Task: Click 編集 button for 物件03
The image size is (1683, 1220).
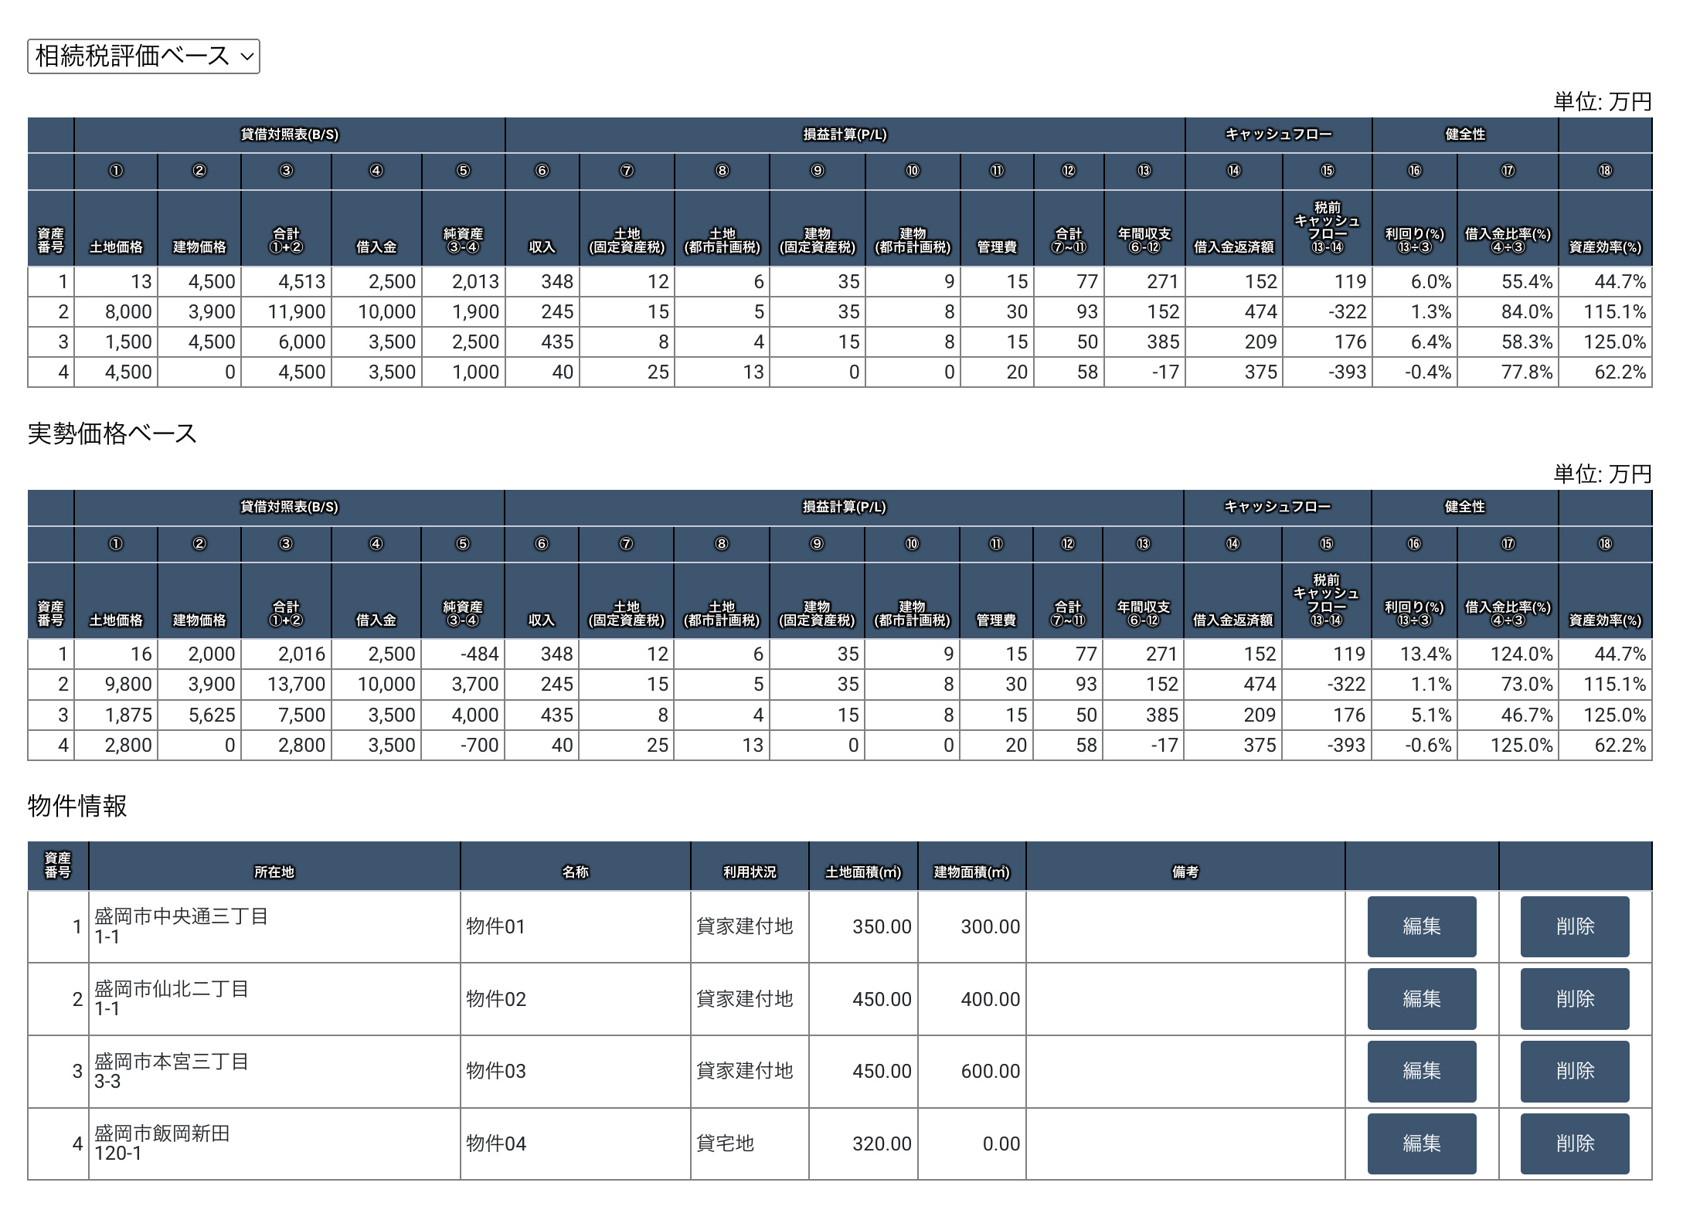Action: click(1421, 1070)
